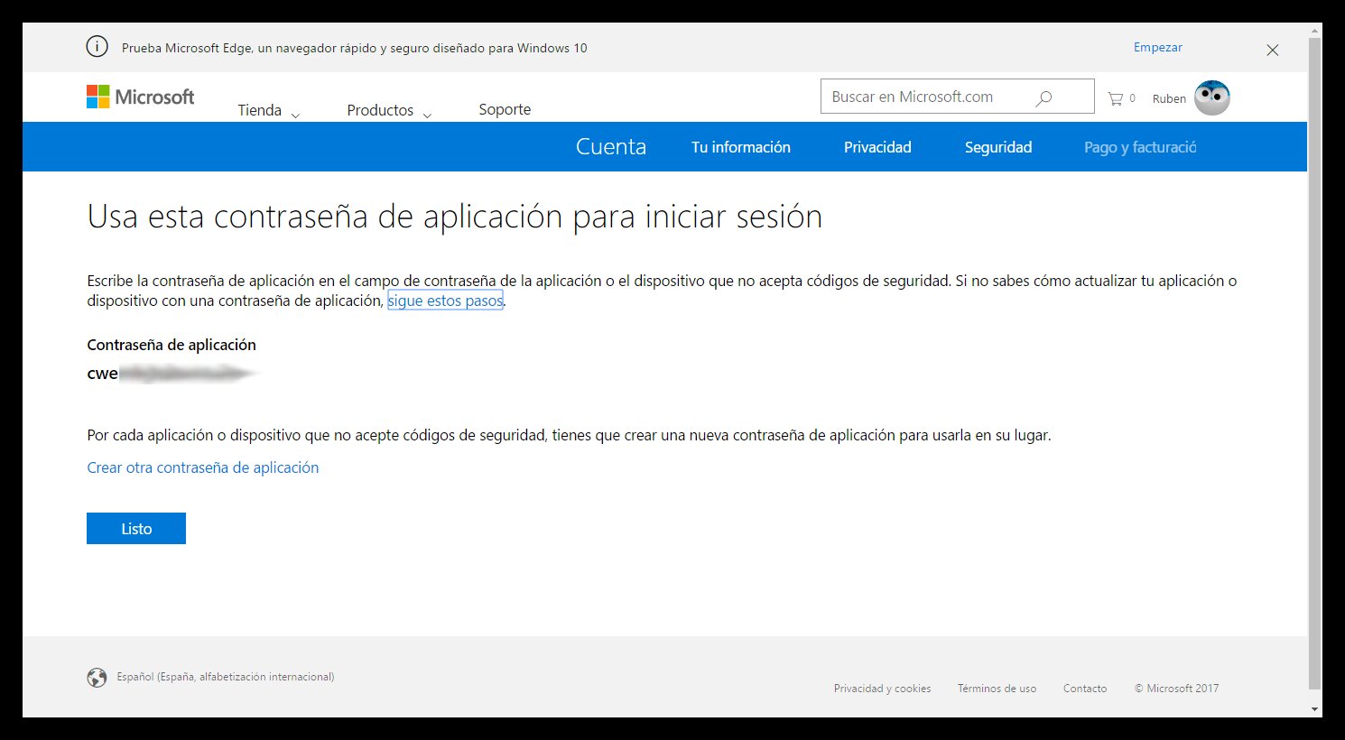
Task: Open the language selector in the footer
Action: click(225, 676)
